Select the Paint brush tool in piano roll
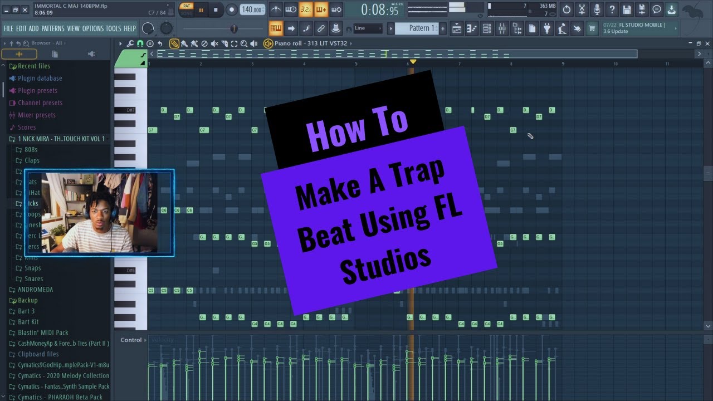 point(184,43)
